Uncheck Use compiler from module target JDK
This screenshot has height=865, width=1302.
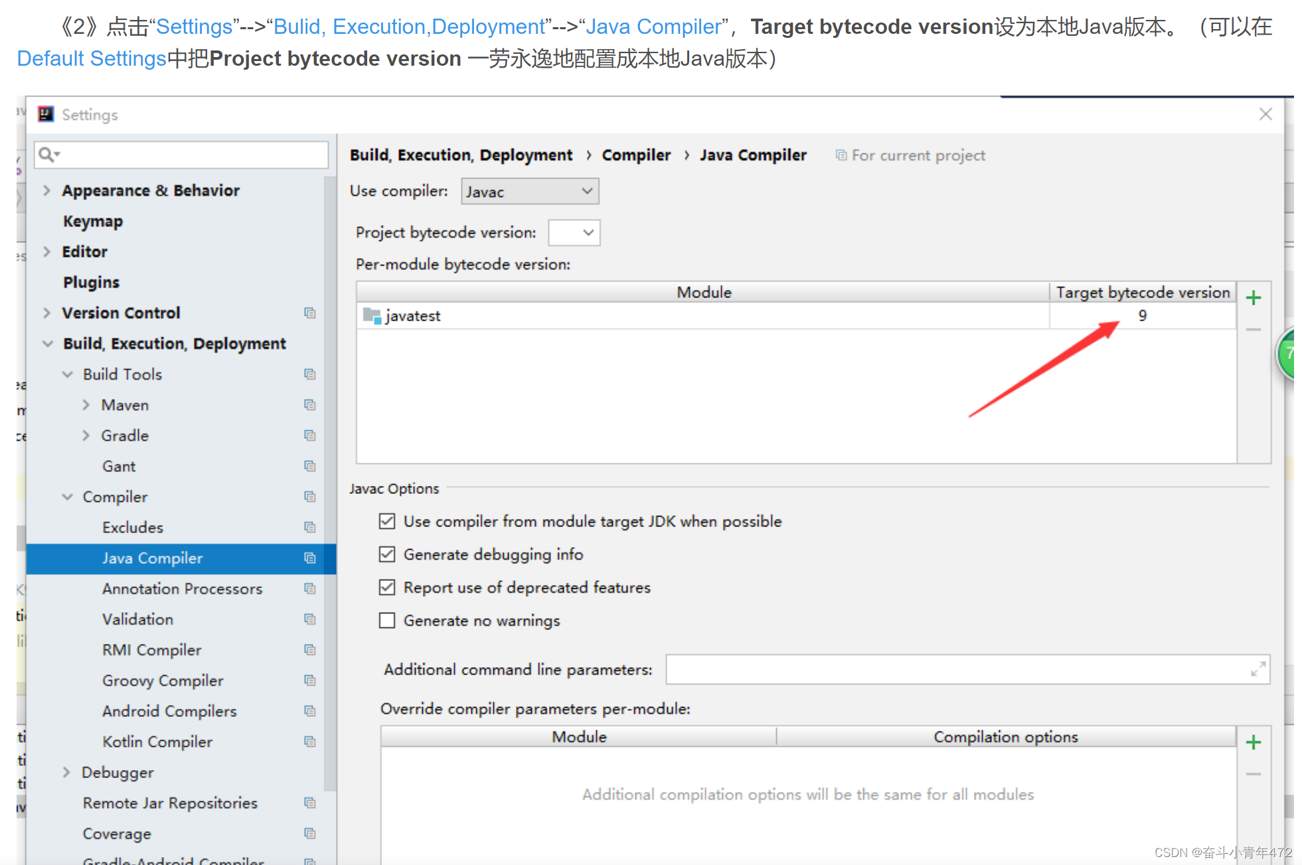[x=387, y=521]
